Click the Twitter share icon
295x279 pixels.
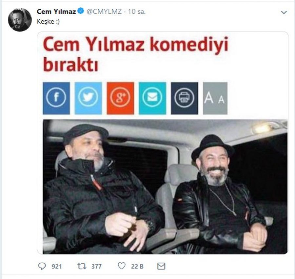click(88, 98)
